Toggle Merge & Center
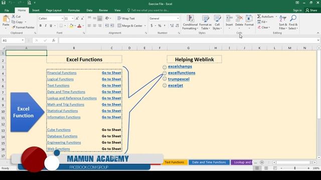Image resolution: width=321 pixels, height=180 pixels. tap(130, 25)
